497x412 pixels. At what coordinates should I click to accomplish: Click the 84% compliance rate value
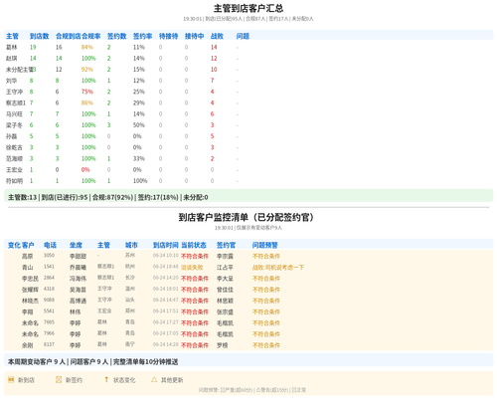pos(87,47)
